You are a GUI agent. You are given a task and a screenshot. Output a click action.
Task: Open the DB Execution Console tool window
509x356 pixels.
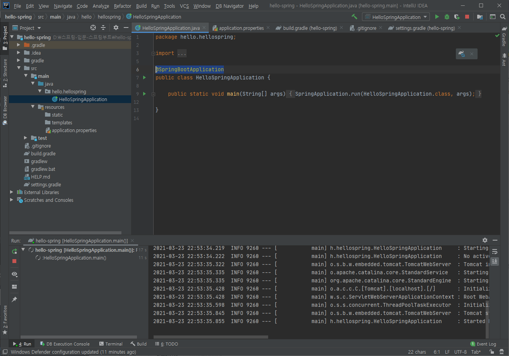64,344
